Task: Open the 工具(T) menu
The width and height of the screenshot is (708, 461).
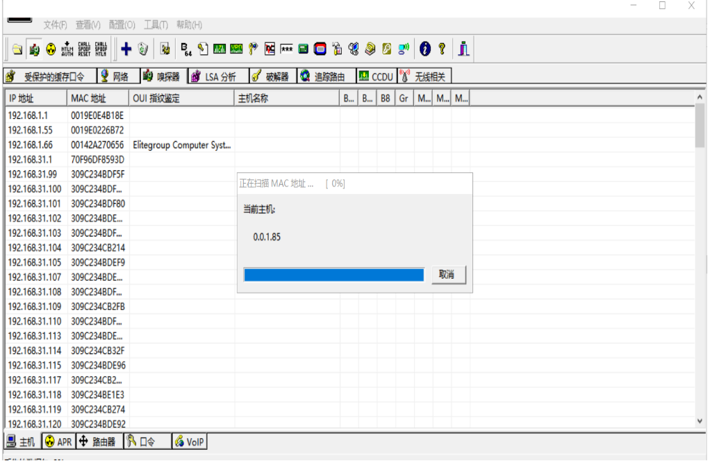Action: pos(156,25)
